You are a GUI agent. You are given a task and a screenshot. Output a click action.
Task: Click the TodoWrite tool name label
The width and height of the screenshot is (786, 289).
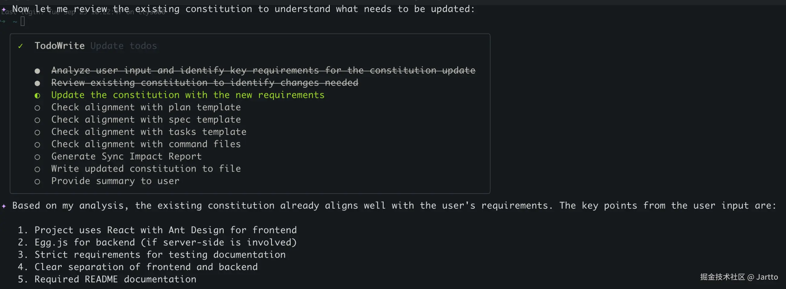(x=60, y=46)
